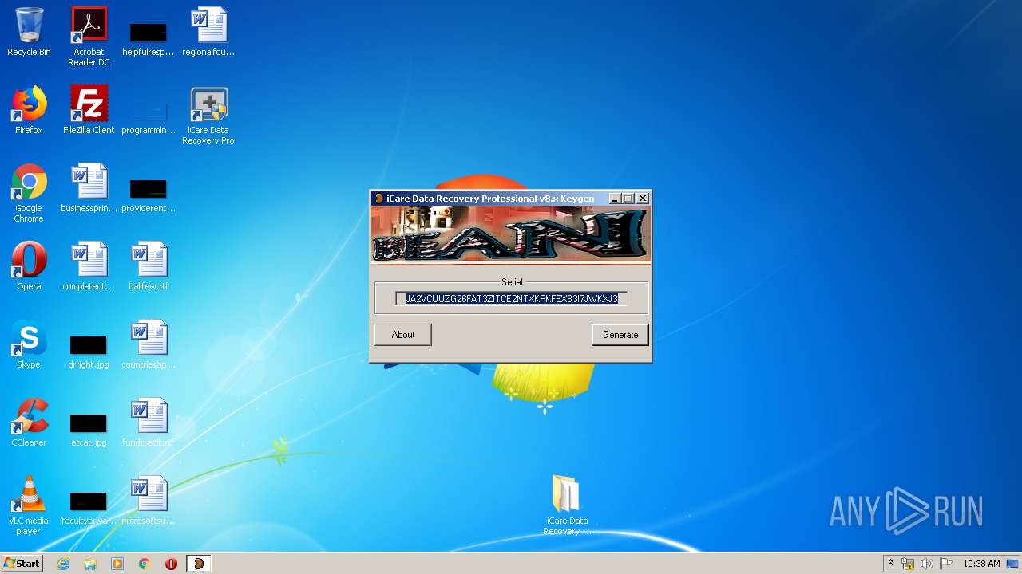Open iCare Data Recovery Pro shortcut
The image size is (1022, 574).
click(208, 116)
